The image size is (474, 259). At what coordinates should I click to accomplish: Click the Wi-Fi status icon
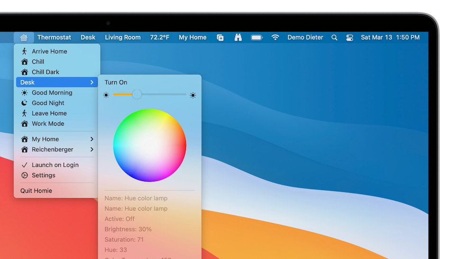275,37
